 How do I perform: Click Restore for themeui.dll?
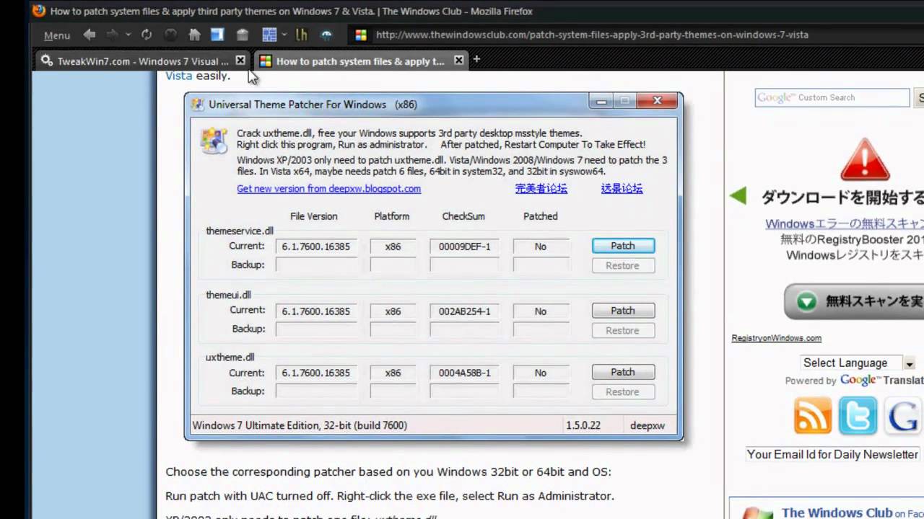click(623, 330)
